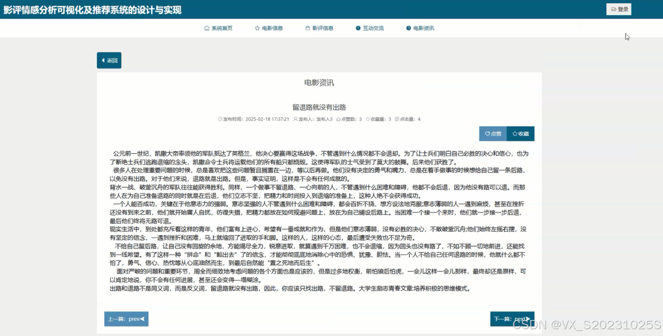Click the 返回 back button
The height and width of the screenshot is (336, 663).
109,60
